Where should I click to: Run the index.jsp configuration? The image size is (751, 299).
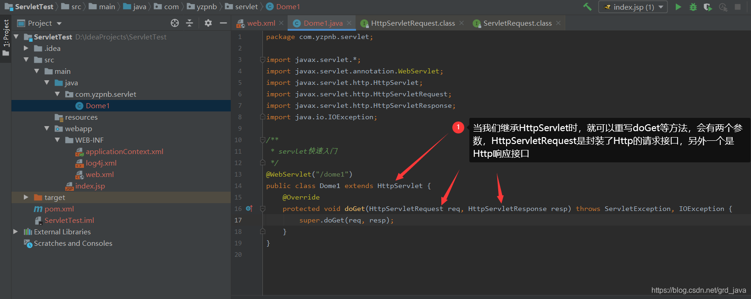[678, 7]
